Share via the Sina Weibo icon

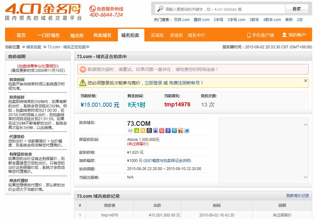(181, 131)
